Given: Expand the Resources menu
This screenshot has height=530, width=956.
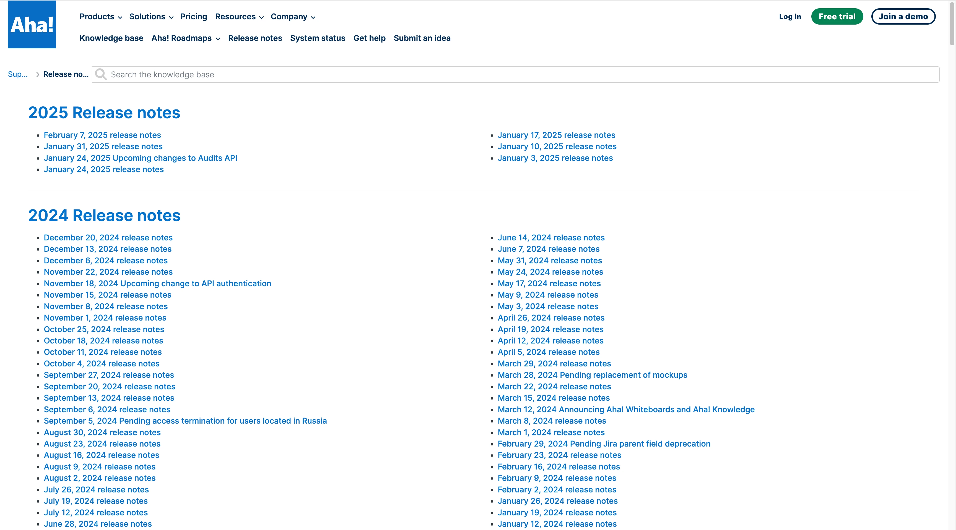Looking at the screenshot, I should (239, 17).
